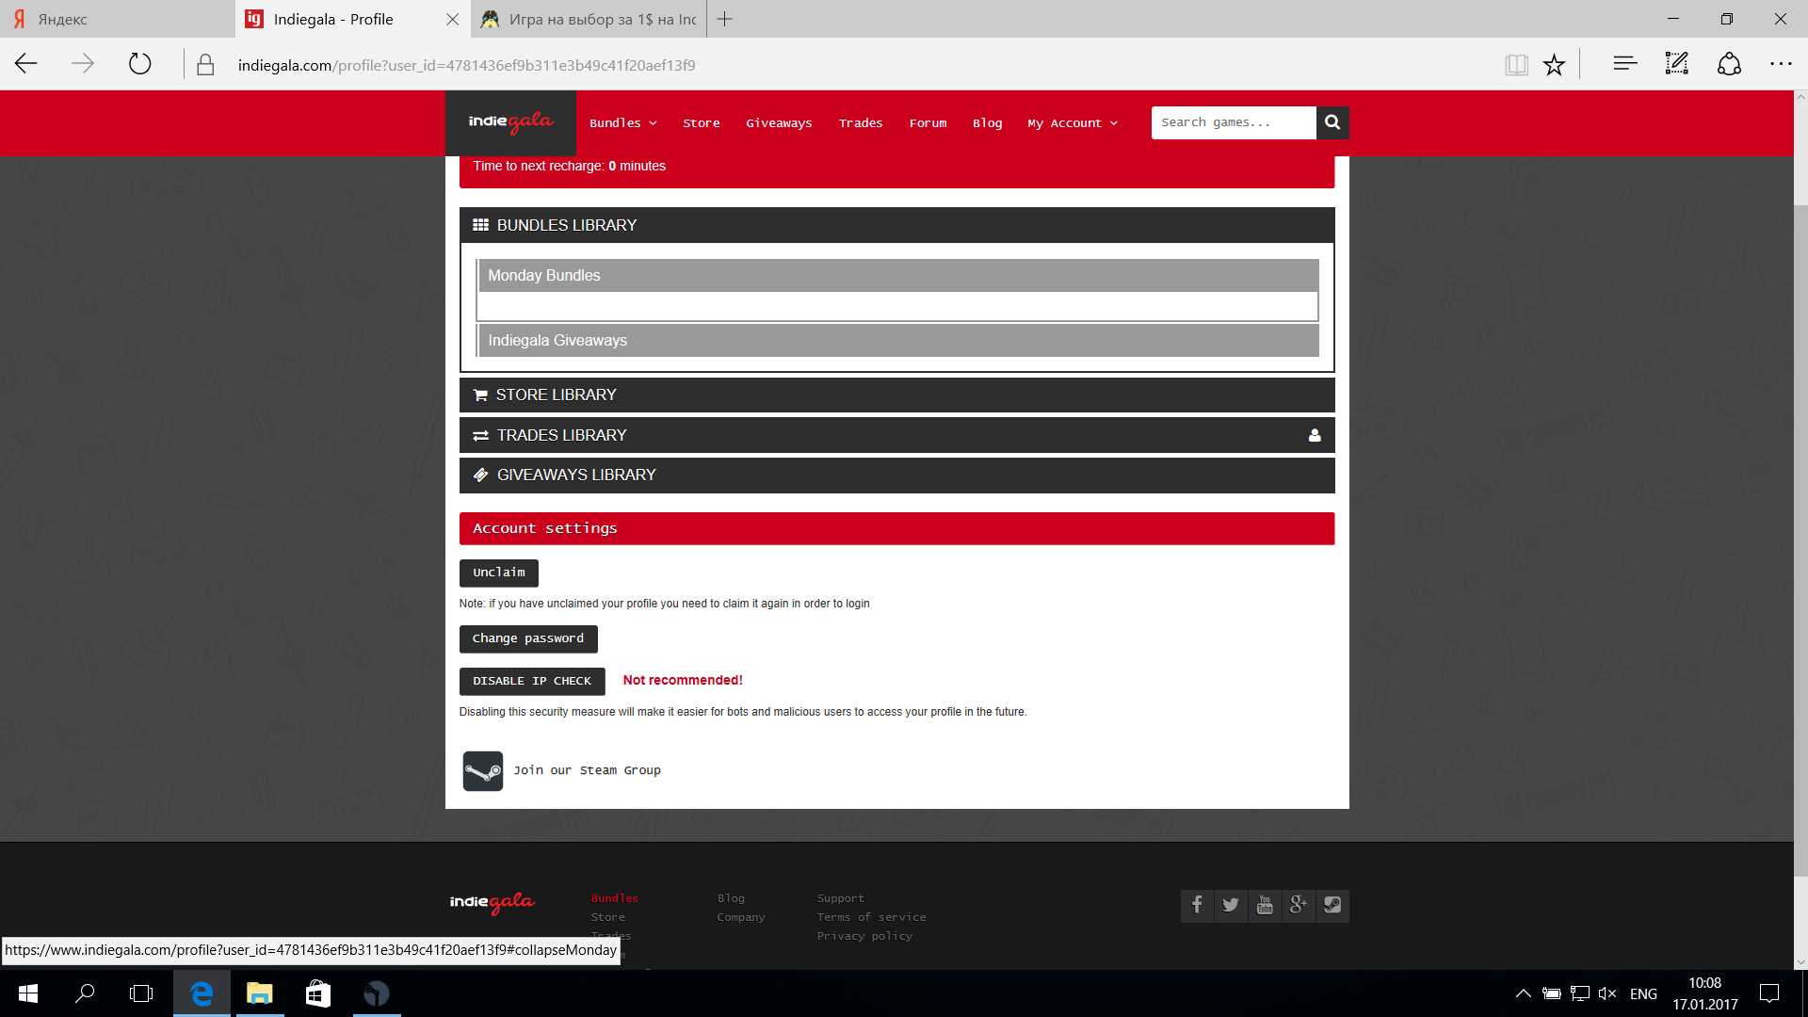Open the Bundles dropdown menu

pyautogui.click(x=622, y=123)
